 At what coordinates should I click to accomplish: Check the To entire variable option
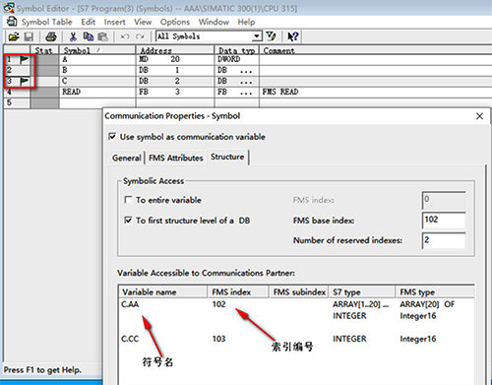[x=128, y=200]
